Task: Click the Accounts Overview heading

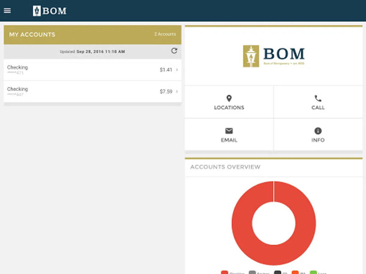Action: point(225,167)
